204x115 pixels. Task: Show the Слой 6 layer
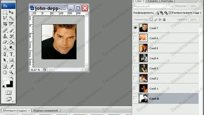pyautogui.click(x=135, y=38)
